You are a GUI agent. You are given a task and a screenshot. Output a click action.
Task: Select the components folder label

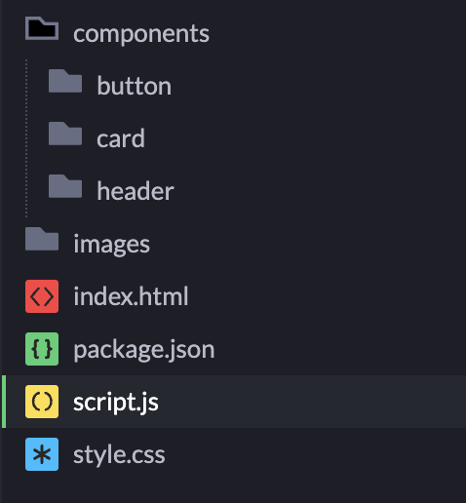[141, 34]
